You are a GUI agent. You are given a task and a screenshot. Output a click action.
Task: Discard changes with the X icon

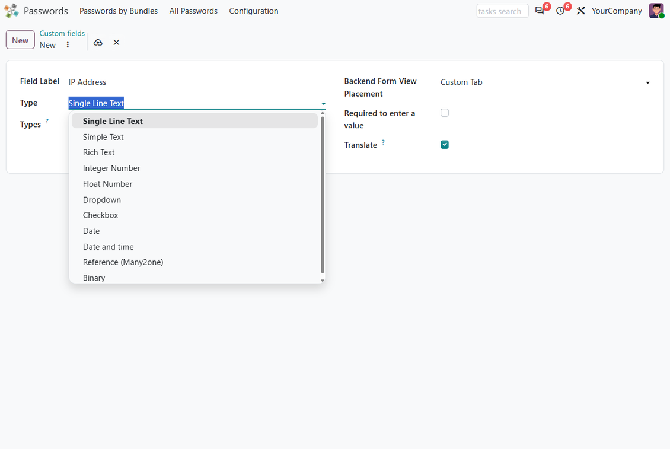116,42
